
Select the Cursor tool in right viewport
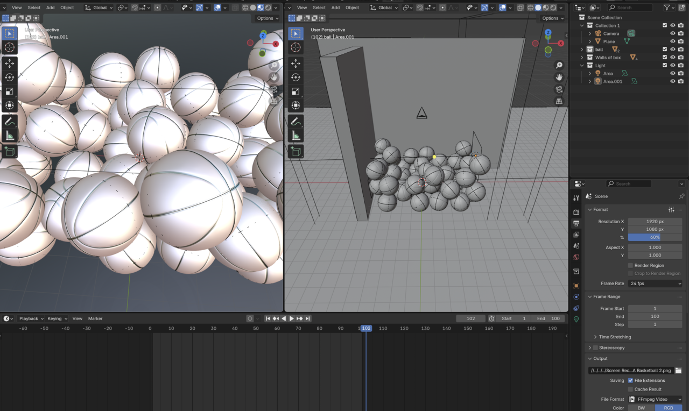pyautogui.click(x=296, y=47)
